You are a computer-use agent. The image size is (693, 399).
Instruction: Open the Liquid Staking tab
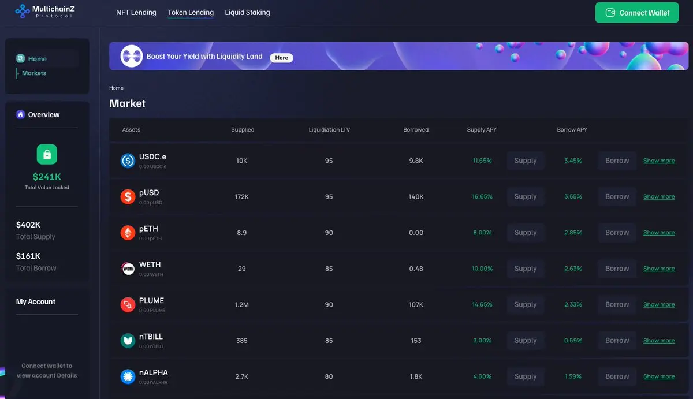[247, 12]
